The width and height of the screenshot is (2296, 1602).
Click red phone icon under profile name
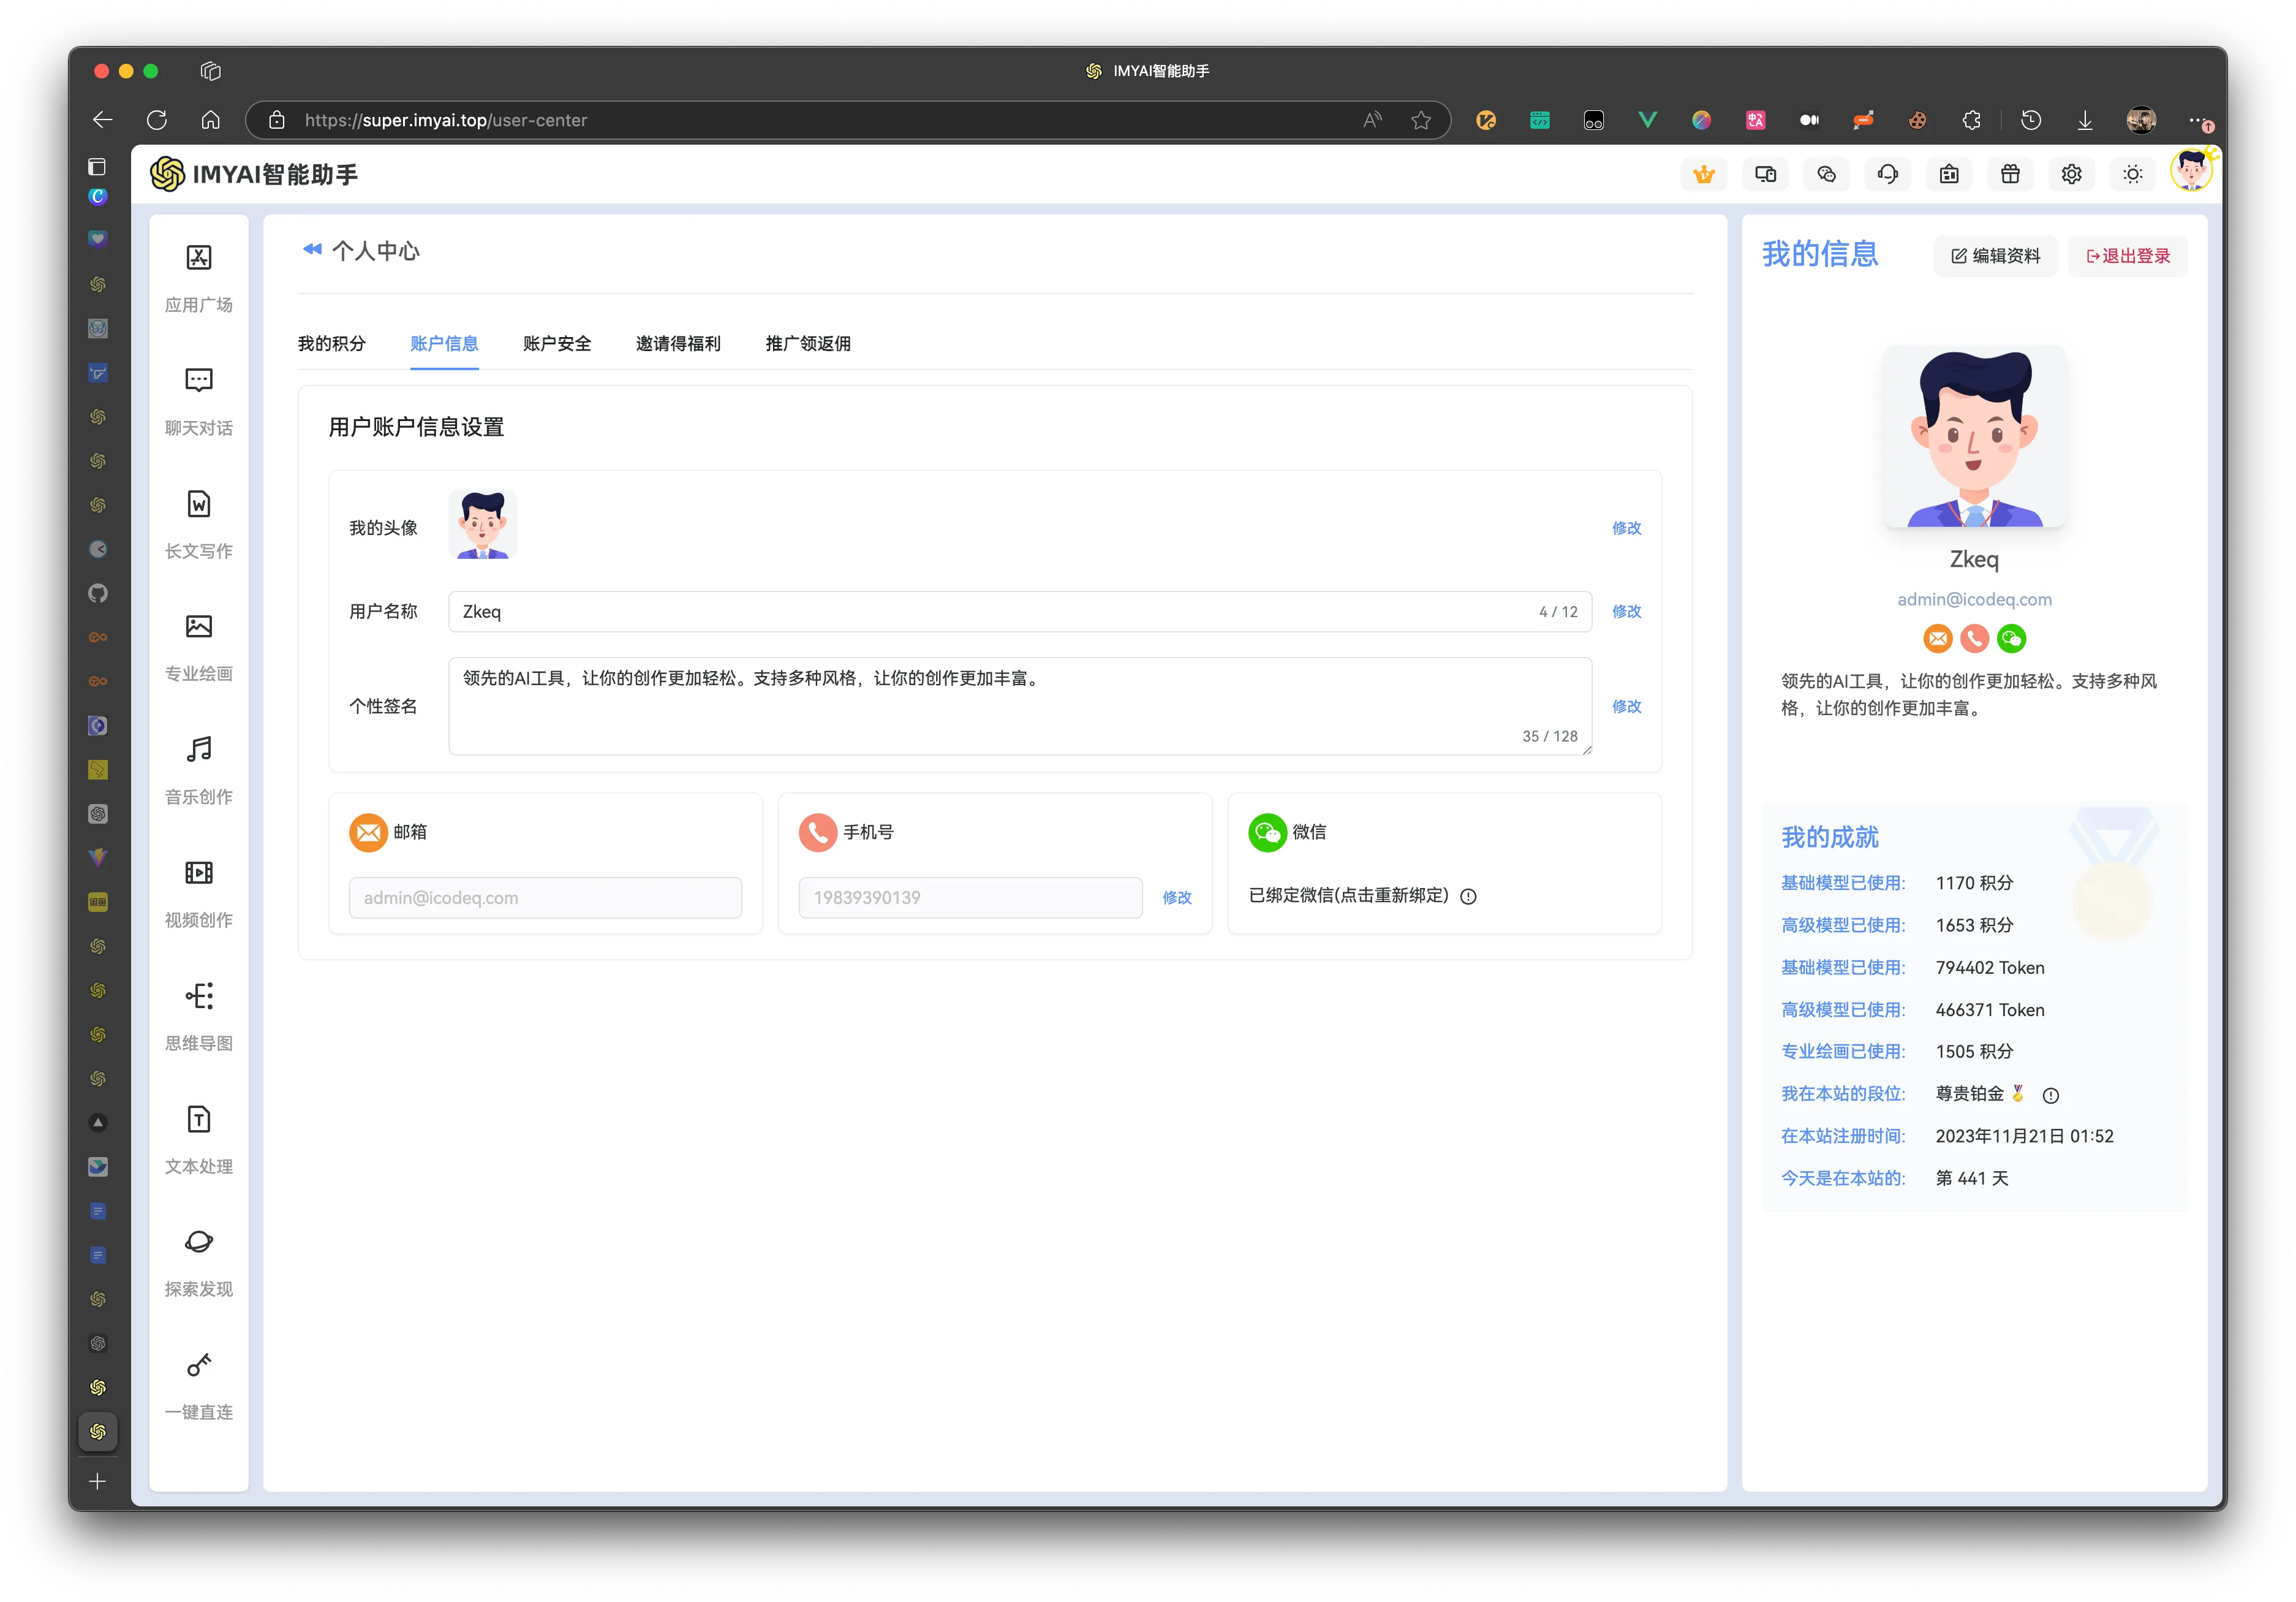pos(1974,637)
